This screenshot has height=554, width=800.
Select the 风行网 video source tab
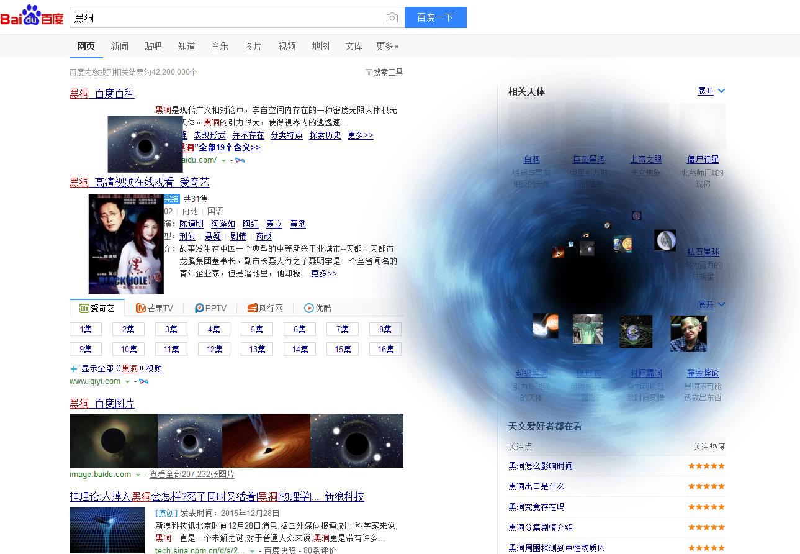(265, 308)
